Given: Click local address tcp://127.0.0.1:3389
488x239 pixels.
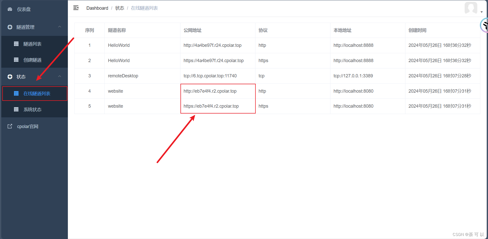Looking at the screenshot, I should (353, 76).
